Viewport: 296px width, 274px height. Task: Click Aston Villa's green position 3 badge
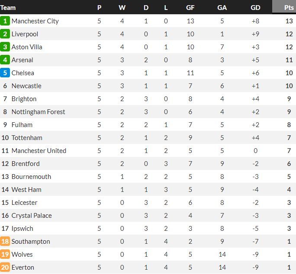[x=5, y=47]
